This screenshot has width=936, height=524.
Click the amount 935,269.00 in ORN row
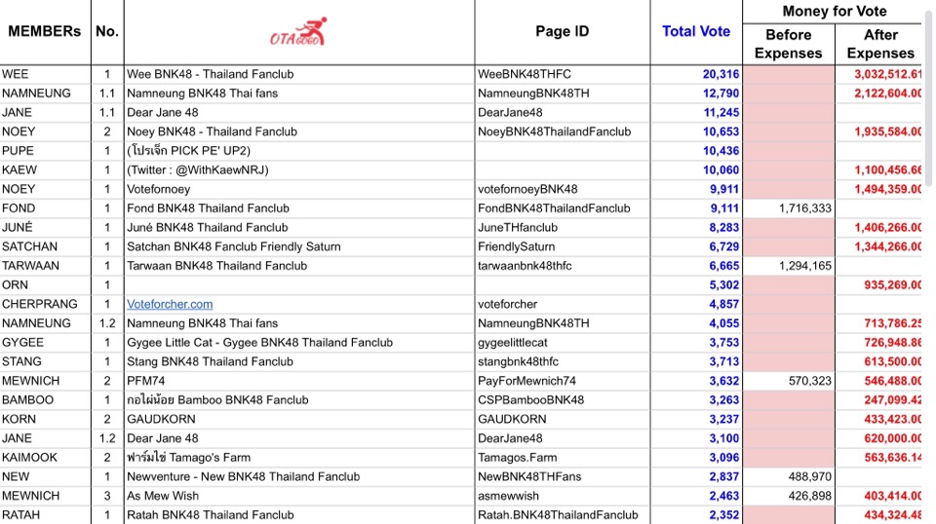pyautogui.click(x=892, y=285)
